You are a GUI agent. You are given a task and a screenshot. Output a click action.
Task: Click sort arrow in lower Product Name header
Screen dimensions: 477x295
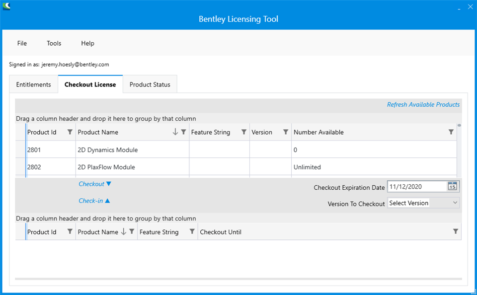[x=124, y=232]
